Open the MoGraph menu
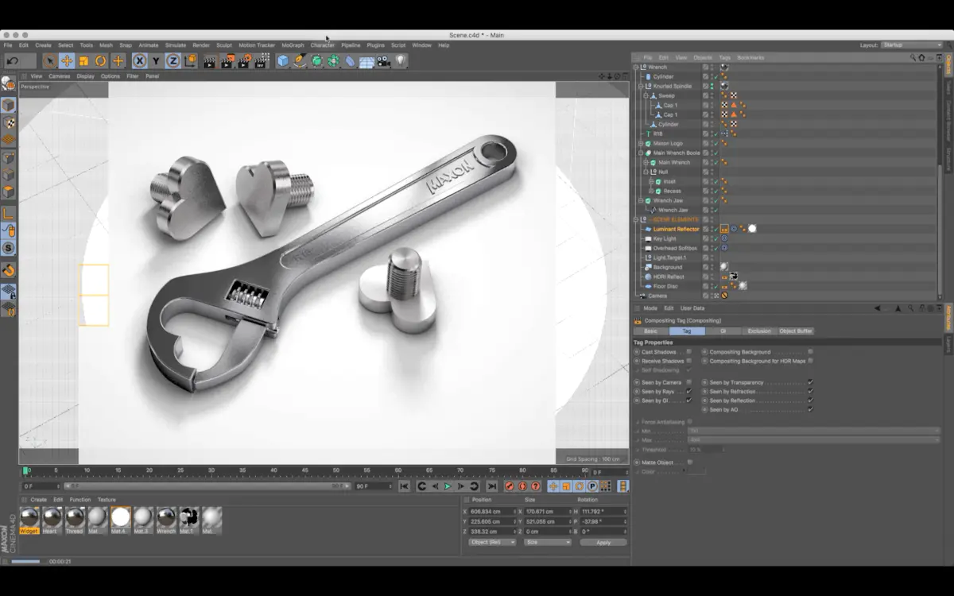954x596 pixels. (293, 45)
